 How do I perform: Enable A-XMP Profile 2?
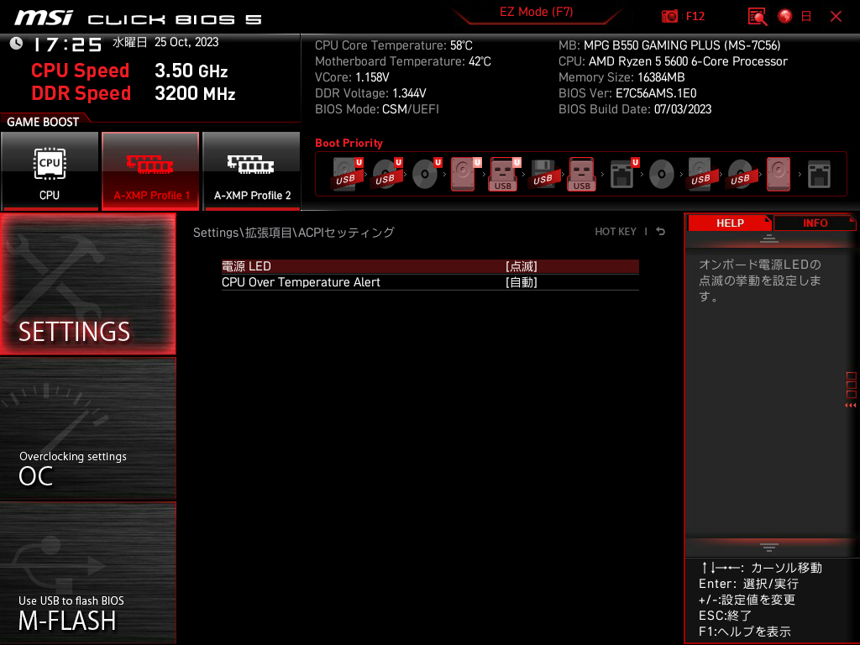click(x=251, y=170)
